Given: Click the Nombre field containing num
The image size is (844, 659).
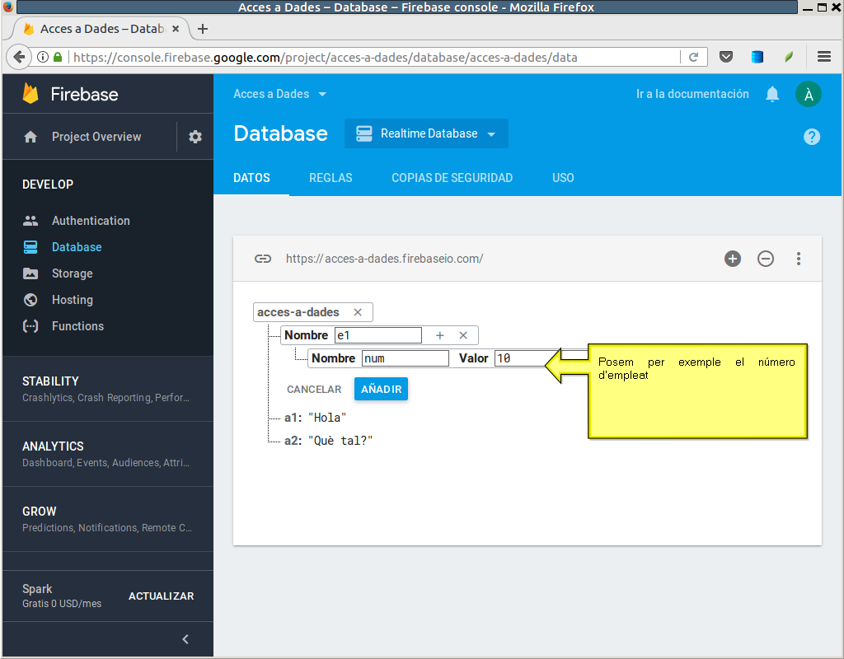Looking at the screenshot, I should tap(406, 358).
